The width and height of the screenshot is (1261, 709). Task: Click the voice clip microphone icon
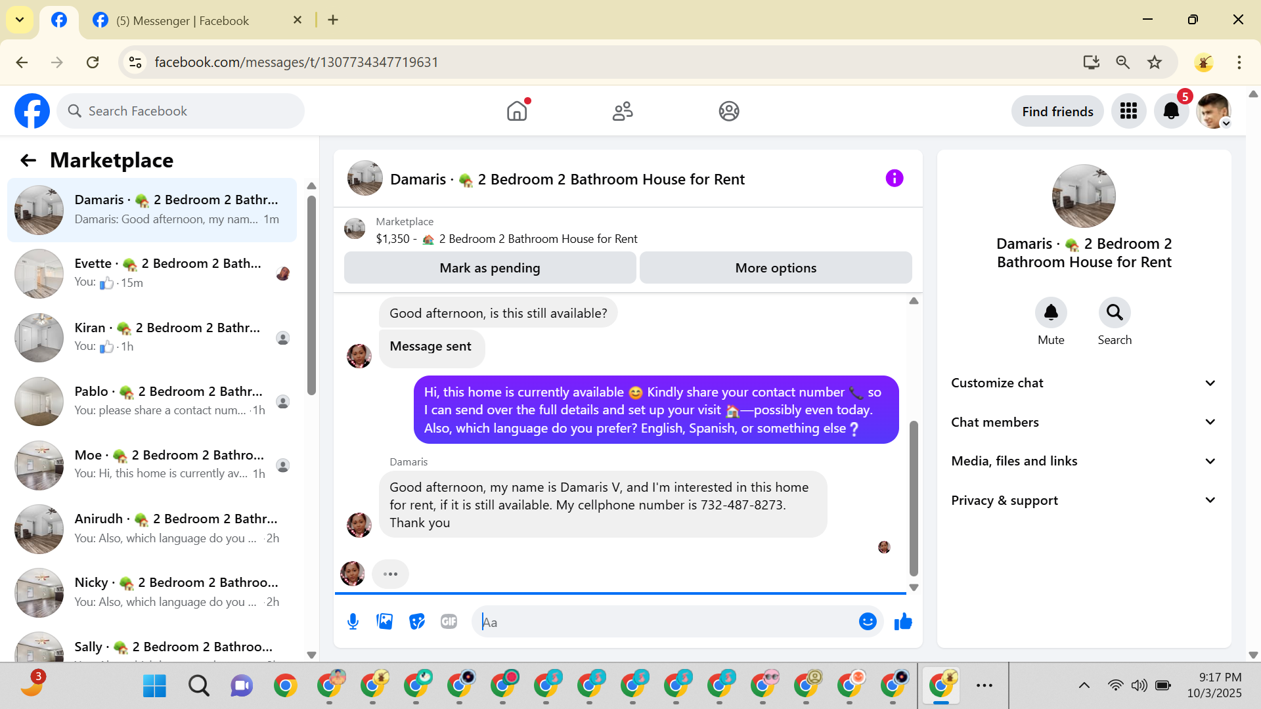pyautogui.click(x=353, y=622)
